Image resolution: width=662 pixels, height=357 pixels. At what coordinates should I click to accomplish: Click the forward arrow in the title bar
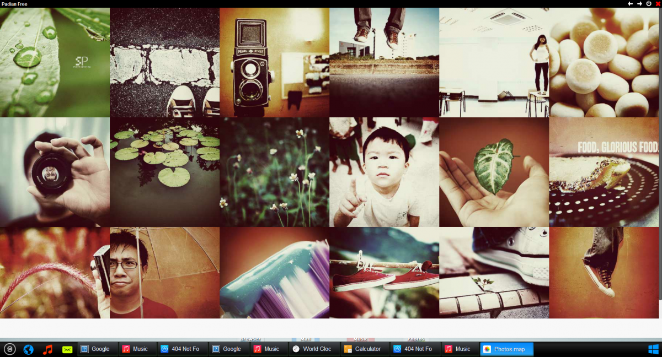coord(639,4)
